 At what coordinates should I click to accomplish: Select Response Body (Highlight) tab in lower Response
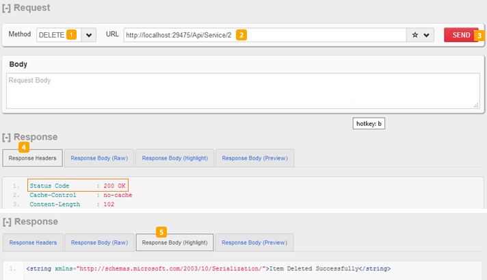click(174, 243)
